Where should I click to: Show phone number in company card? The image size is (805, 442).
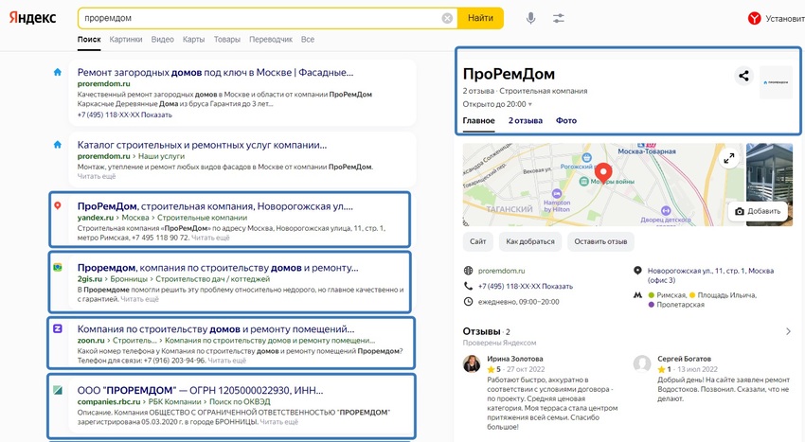point(558,287)
